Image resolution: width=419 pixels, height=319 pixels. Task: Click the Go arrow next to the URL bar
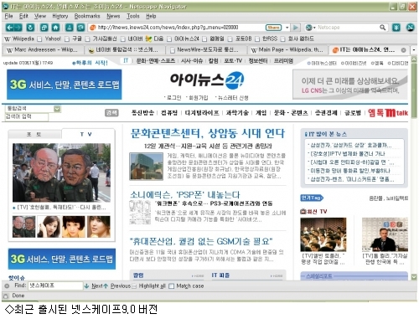296,28
